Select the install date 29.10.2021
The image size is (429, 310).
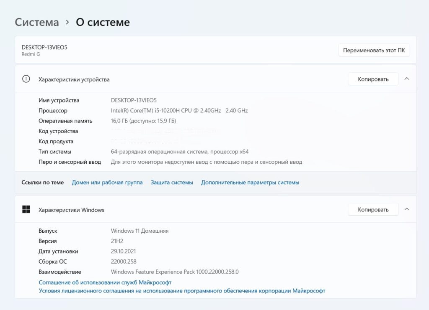click(x=123, y=251)
